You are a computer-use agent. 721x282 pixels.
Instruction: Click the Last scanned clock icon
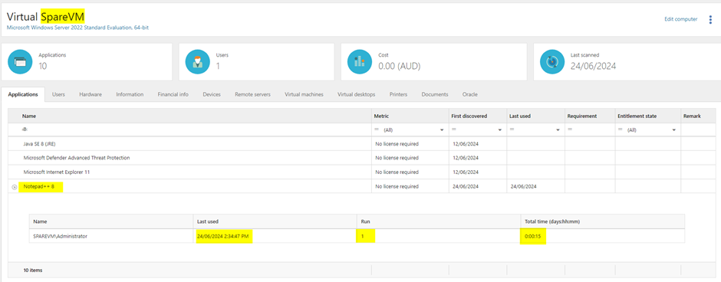[552, 61]
